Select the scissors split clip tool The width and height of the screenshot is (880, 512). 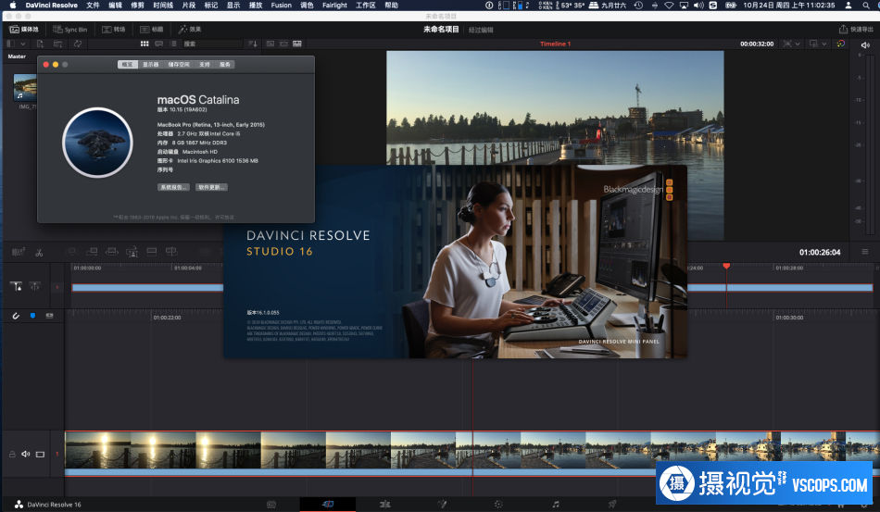point(39,253)
